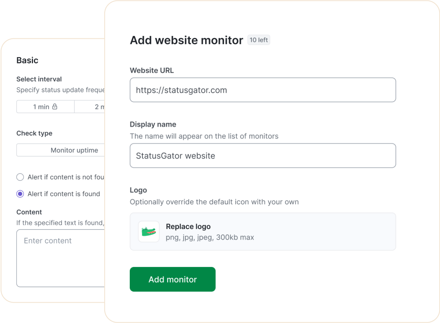Screen dimensions: 440x323
Task: Click the Display name text field
Action: [x=263, y=155]
